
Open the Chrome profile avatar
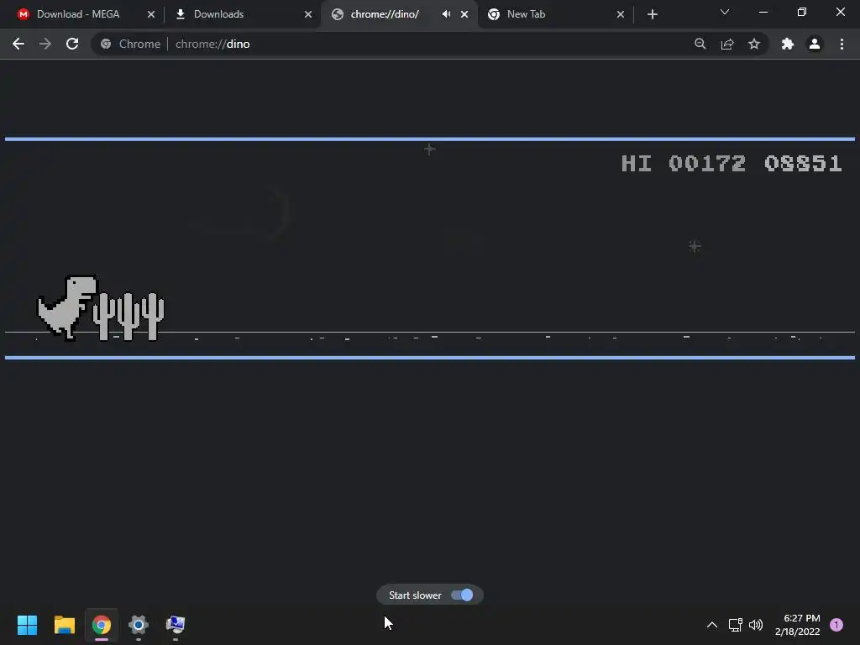(x=815, y=44)
